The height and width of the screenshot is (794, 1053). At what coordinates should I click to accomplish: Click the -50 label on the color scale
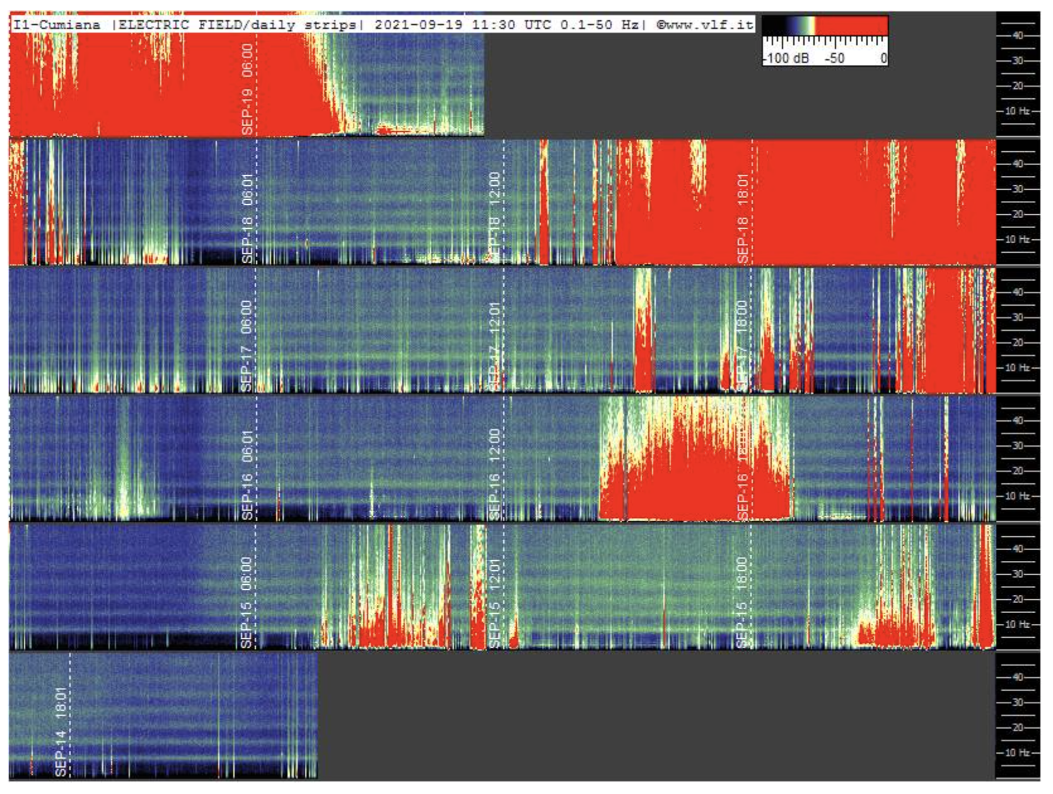tap(834, 58)
